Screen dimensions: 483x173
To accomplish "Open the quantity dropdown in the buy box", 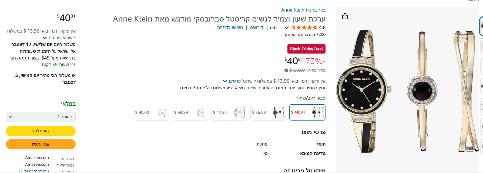I will 41,117.
